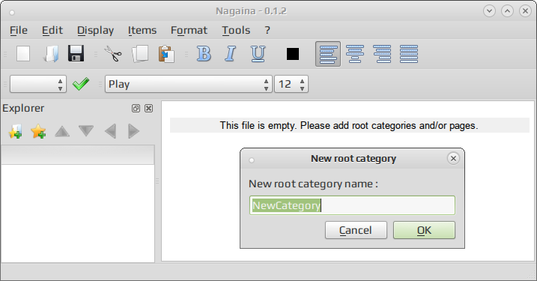The width and height of the screenshot is (537, 281).
Task: Close the New root category dialog
Action: click(x=453, y=158)
